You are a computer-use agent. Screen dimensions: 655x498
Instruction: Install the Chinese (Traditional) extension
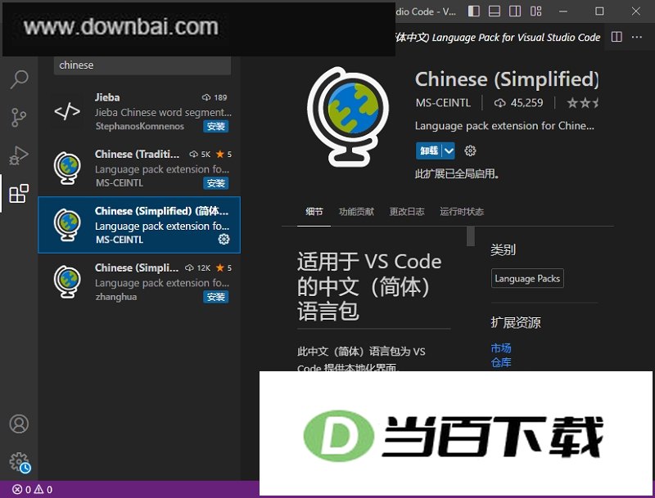click(216, 183)
